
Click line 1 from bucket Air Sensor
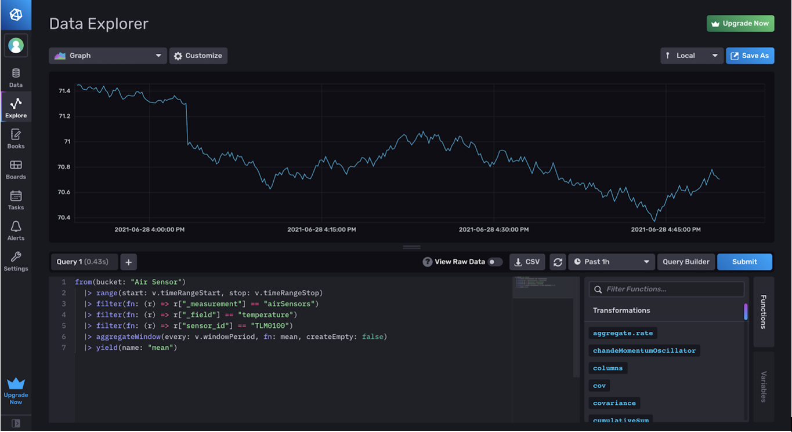coord(130,282)
